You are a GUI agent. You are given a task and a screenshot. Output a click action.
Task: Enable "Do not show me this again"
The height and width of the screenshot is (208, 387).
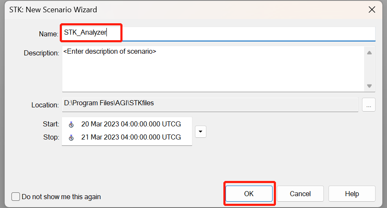(16, 197)
